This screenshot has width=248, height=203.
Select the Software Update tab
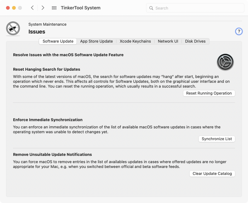click(58, 41)
